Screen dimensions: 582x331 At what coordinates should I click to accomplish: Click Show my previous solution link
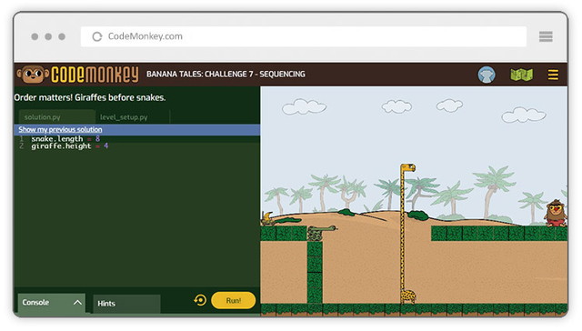(x=60, y=129)
